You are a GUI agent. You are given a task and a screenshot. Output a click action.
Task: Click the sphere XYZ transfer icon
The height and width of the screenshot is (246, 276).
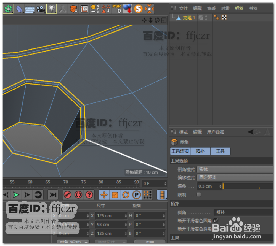(95, 9)
